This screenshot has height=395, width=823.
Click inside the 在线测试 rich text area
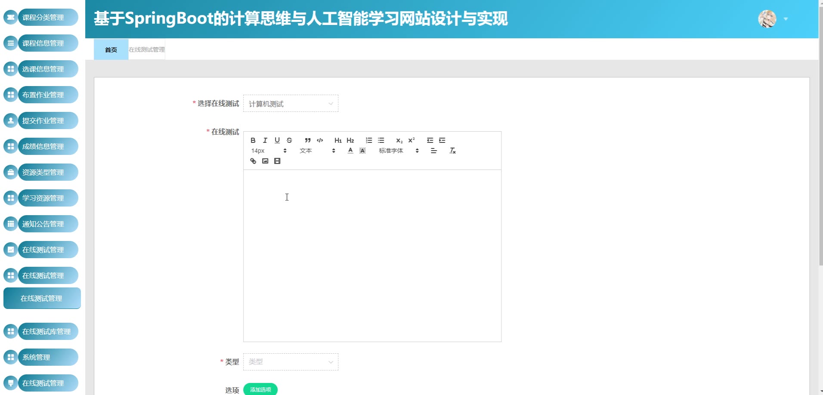(x=372, y=256)
